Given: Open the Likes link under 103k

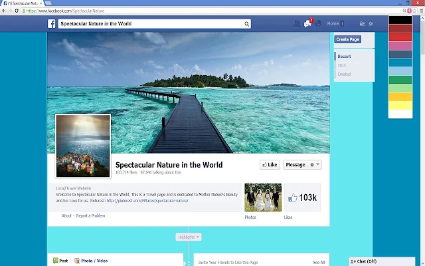Looking at the screenshot, I should pyautogui.click(x=288, y=217).
